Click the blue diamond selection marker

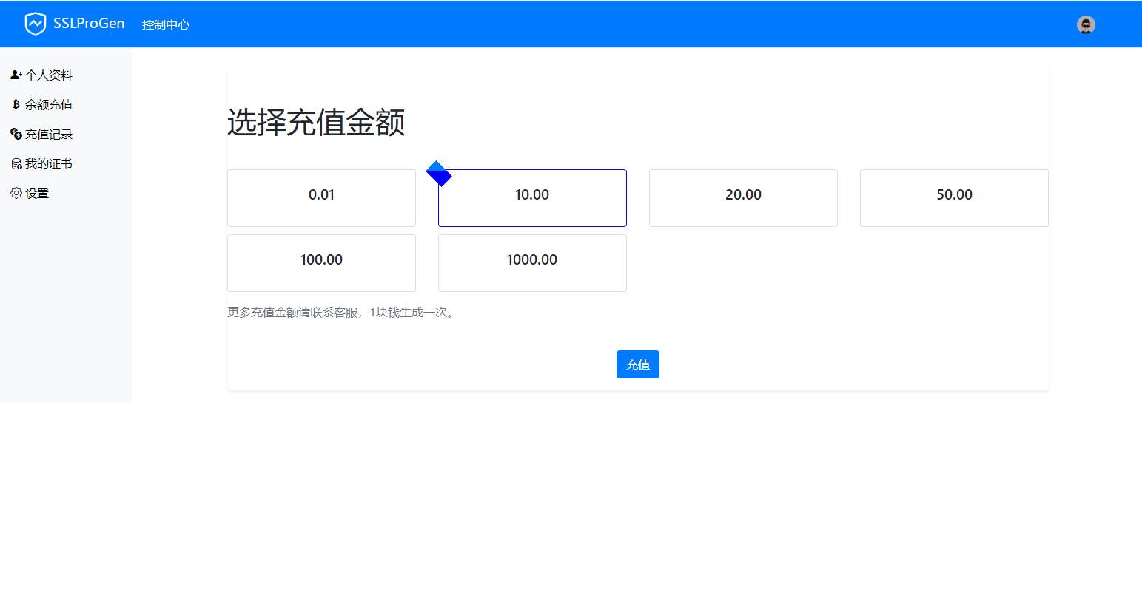point(440,174)
